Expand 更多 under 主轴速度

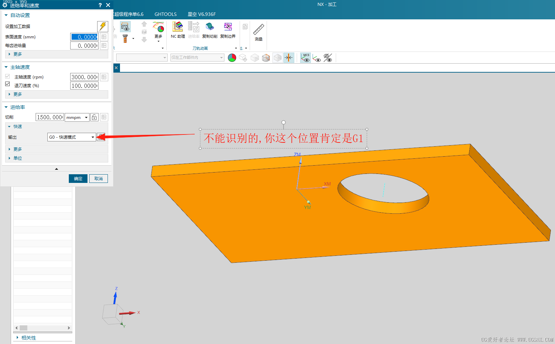(x=57, y=94)
